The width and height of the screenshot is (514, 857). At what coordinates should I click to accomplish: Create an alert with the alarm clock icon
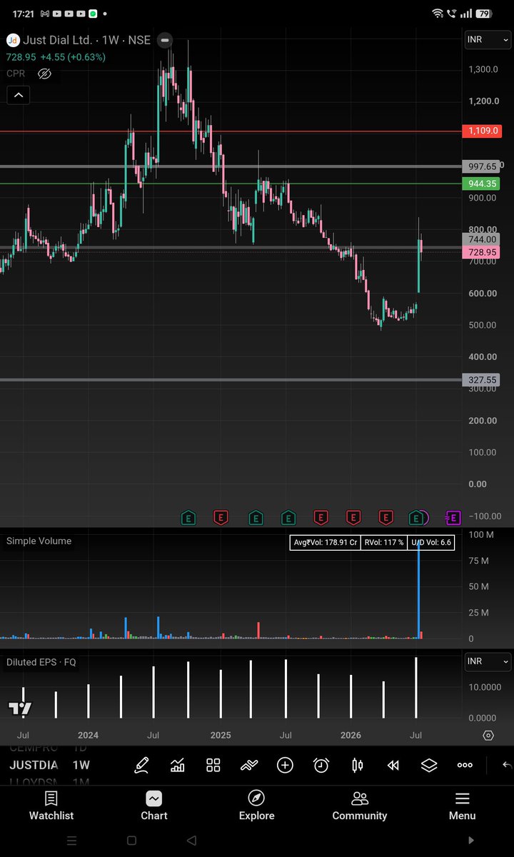point(321,765)
